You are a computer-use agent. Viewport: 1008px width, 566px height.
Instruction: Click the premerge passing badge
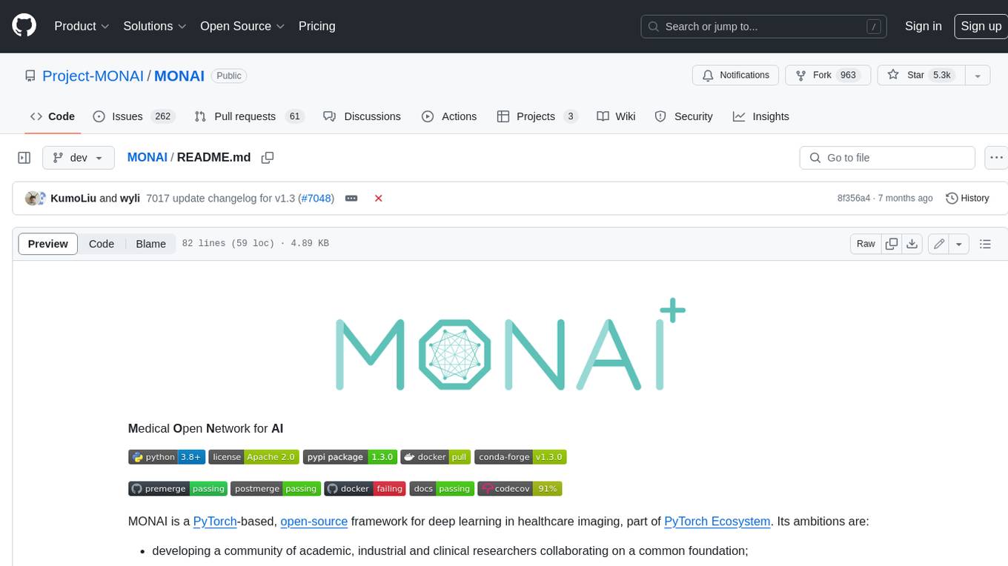177,488
